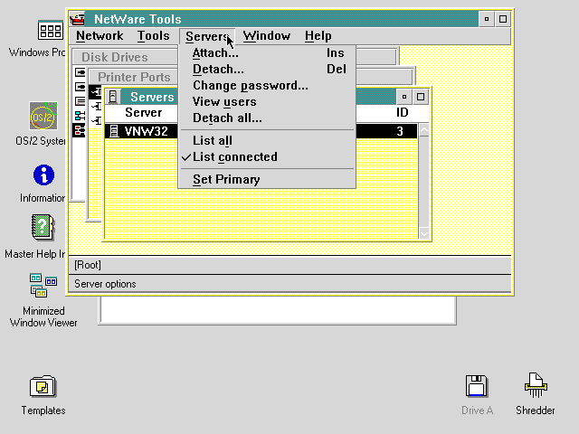Image resolution: width=579 pixels, height=434 pixels.
Task: Select the Drive A floppy icon
Action: [477, 386]
